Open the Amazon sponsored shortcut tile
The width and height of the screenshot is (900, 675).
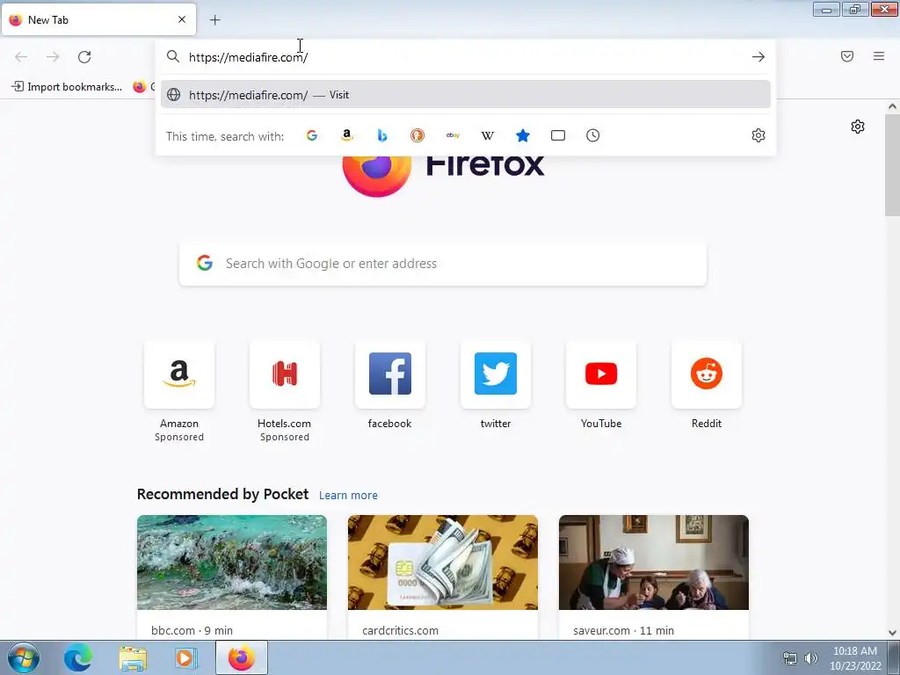click(179, 374)
